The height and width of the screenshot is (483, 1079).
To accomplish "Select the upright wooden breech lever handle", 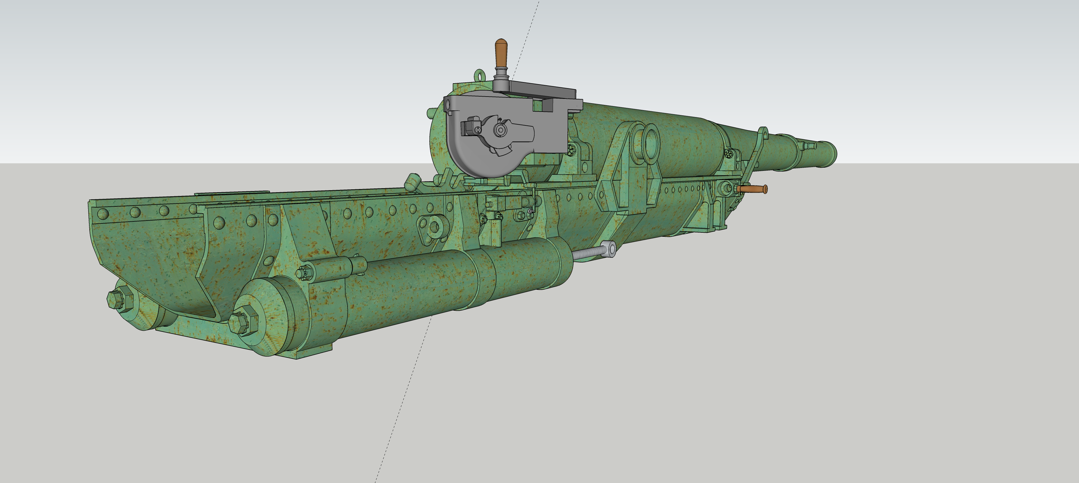I will click(x=501, y=53).
